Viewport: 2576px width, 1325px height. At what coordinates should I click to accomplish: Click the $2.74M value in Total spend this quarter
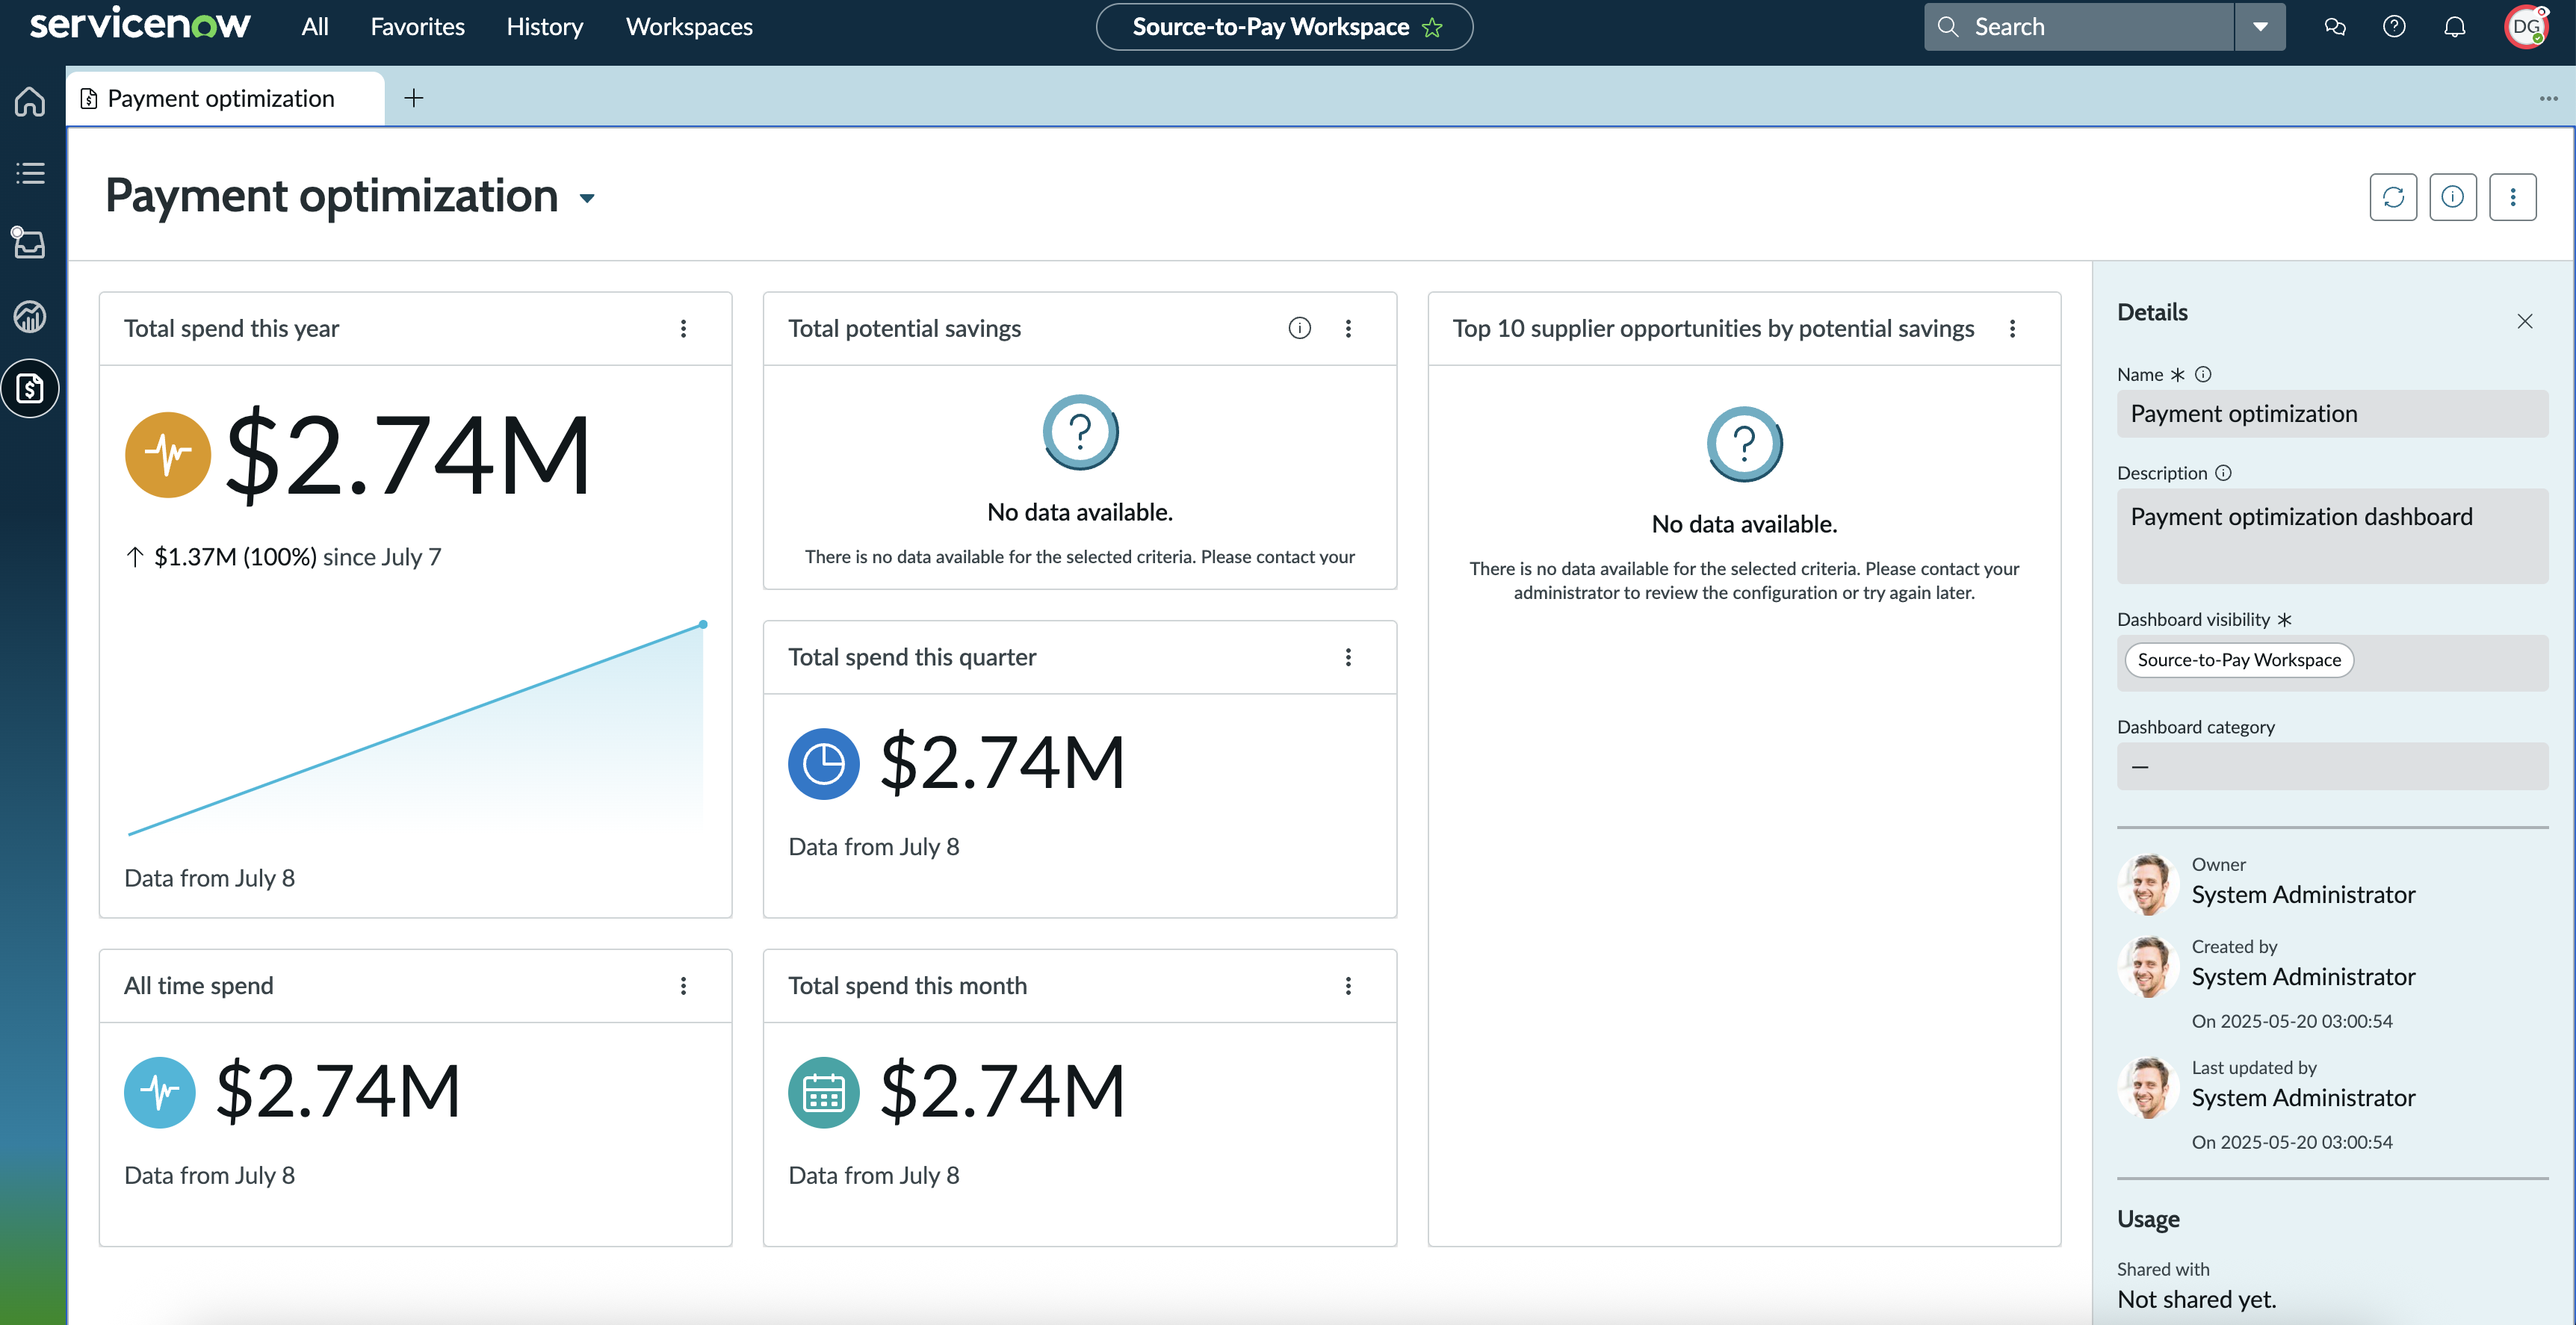tap(1002, 763)
